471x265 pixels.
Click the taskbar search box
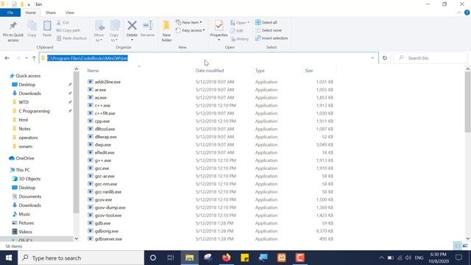(81, 258)
